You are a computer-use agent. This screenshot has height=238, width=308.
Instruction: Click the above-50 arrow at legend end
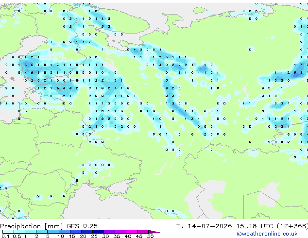(154, 232)
